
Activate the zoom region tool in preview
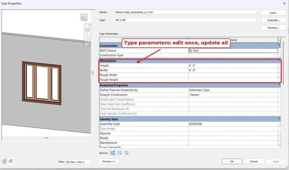(87, 38)
